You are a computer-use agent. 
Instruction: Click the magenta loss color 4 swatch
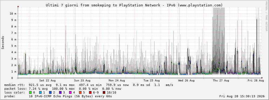(70, 92)
